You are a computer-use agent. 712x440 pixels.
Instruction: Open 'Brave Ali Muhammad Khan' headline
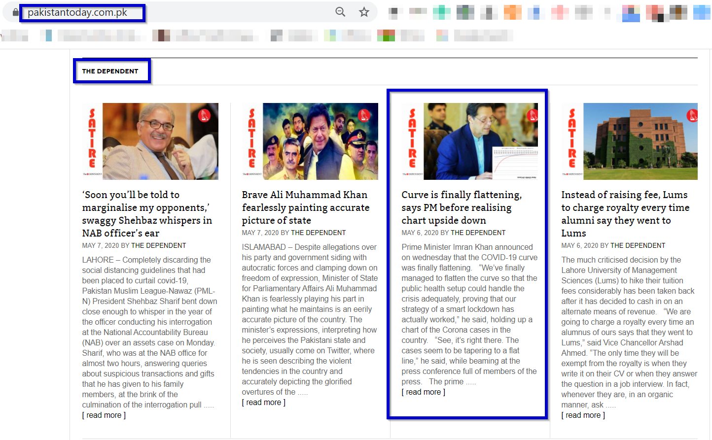pos(305,207)
